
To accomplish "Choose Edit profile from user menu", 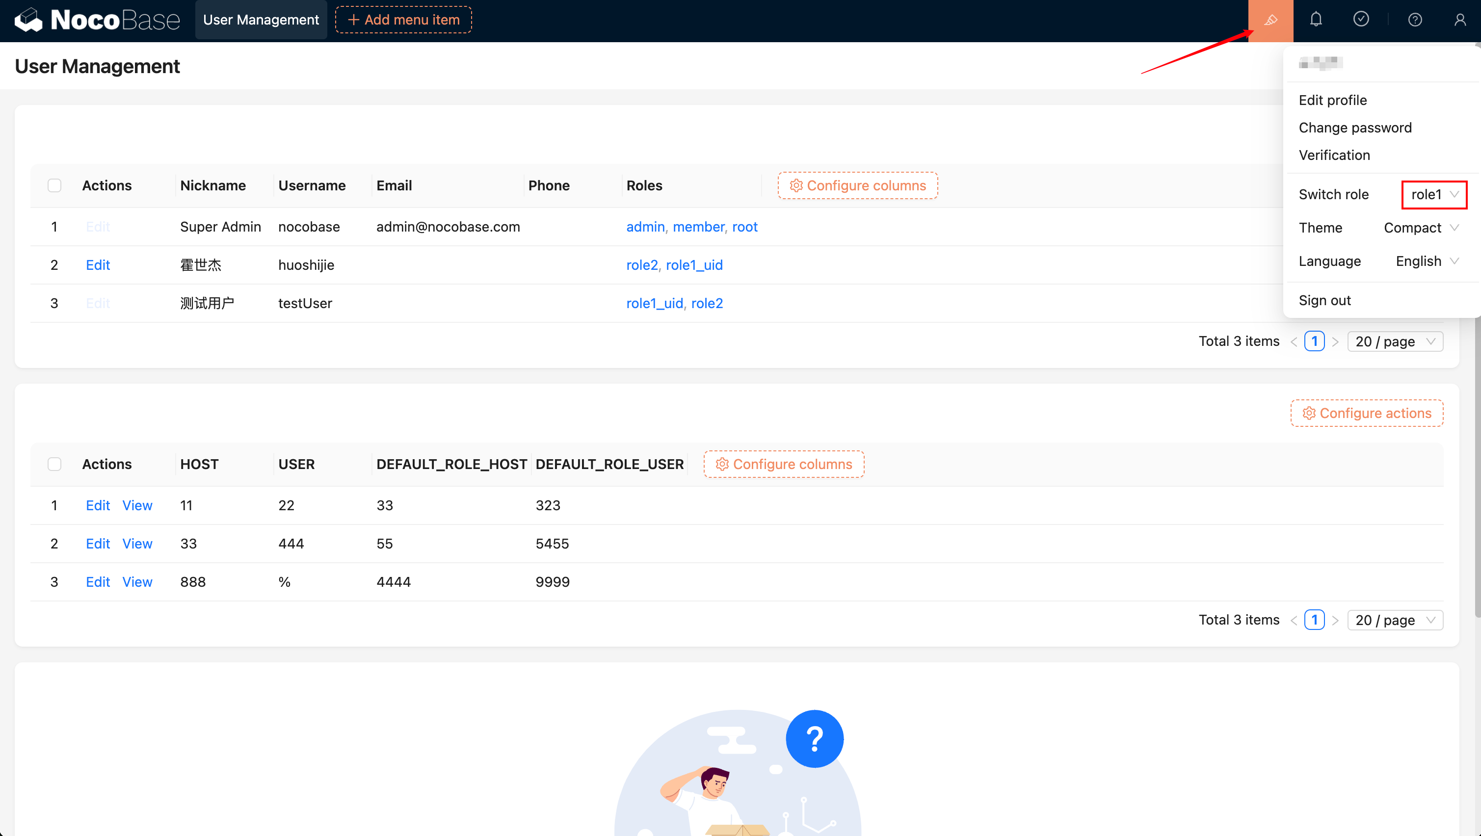I will 1332,100.
